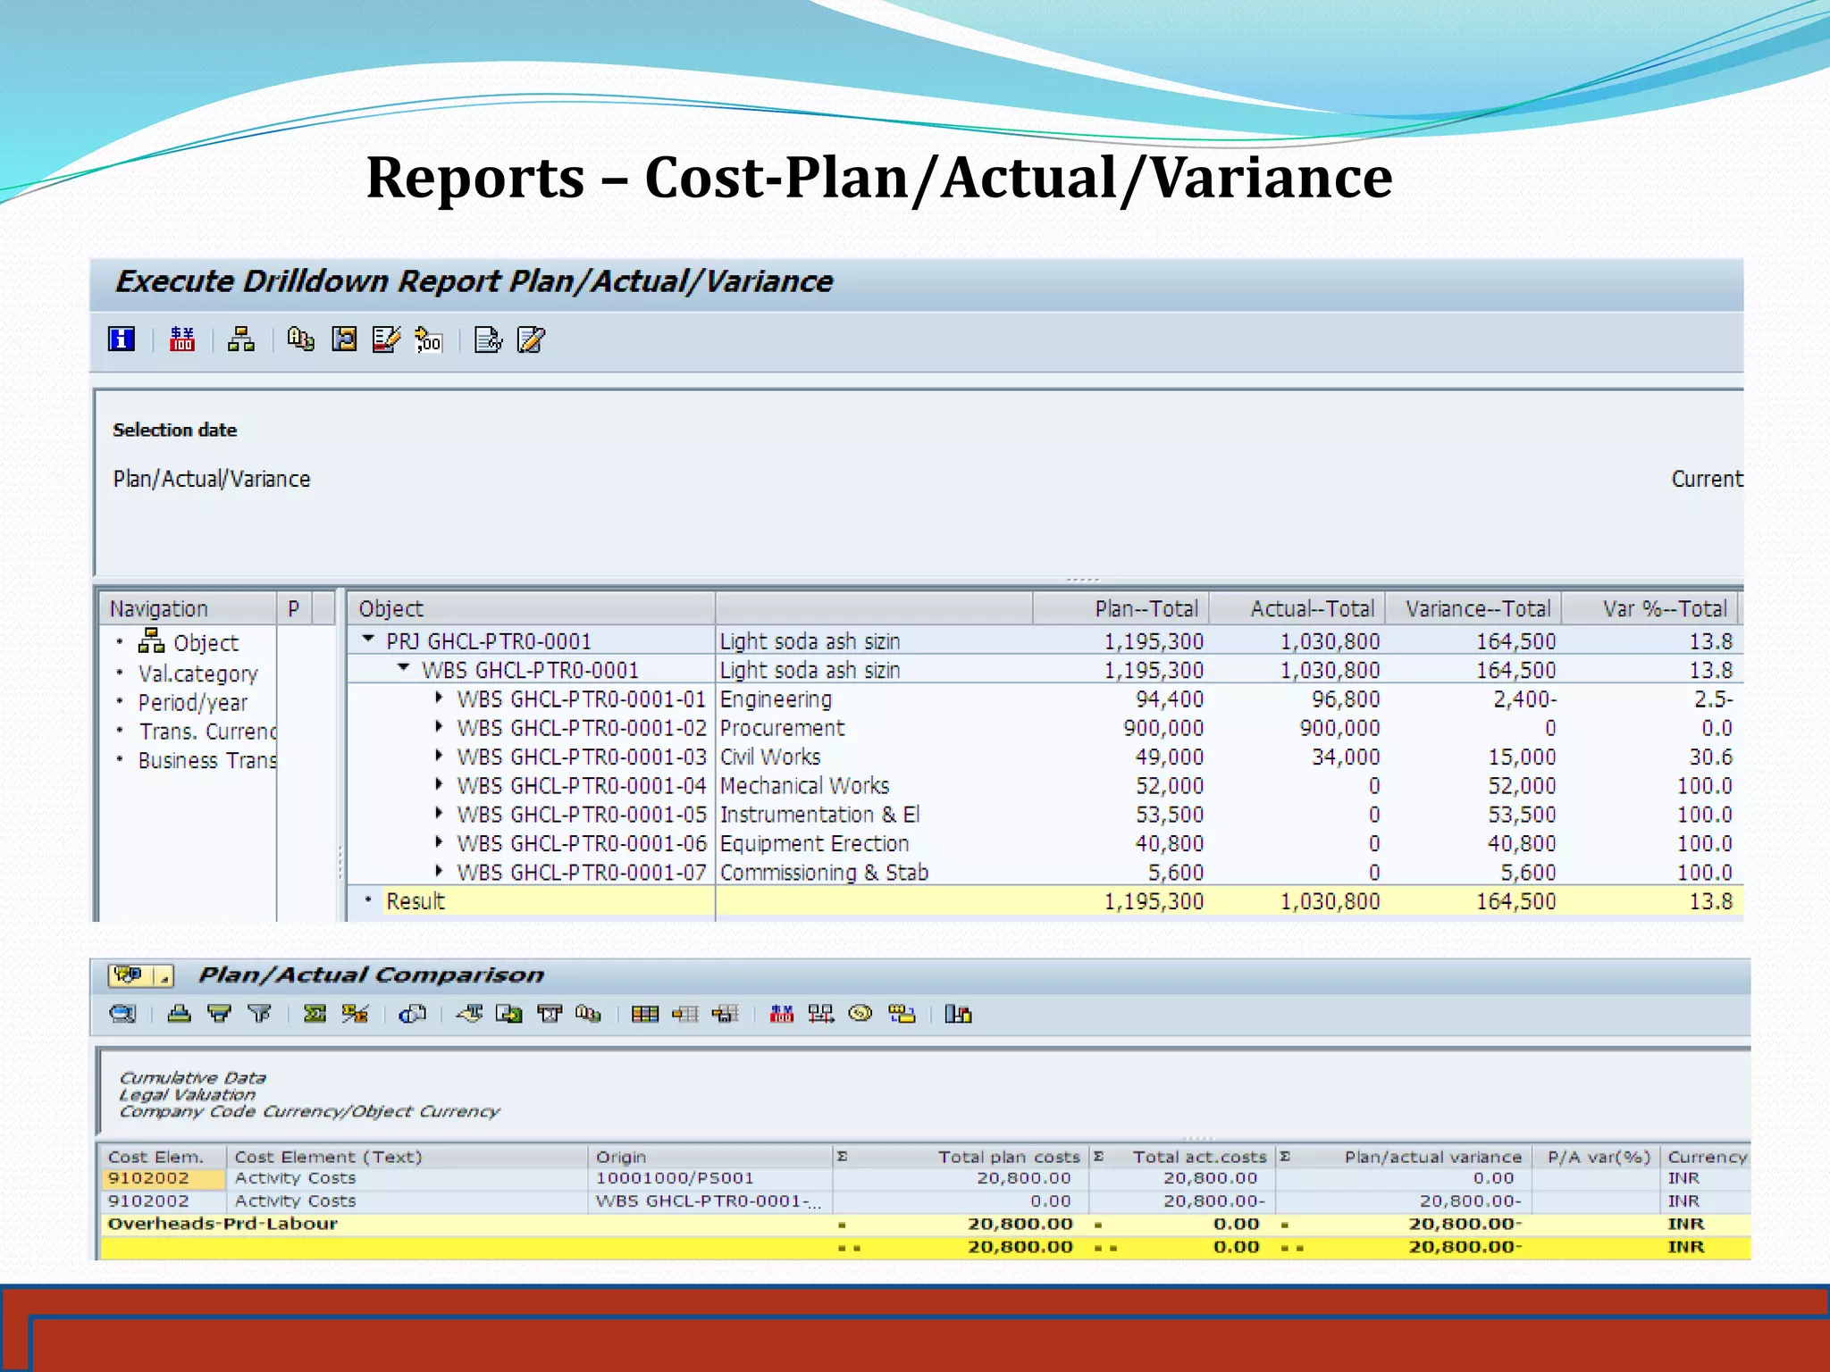Select Period/year in the Navigation panel
The width and height of the screenshot is (1830, 1372).
pyautogui.click(x=192, y=703)
